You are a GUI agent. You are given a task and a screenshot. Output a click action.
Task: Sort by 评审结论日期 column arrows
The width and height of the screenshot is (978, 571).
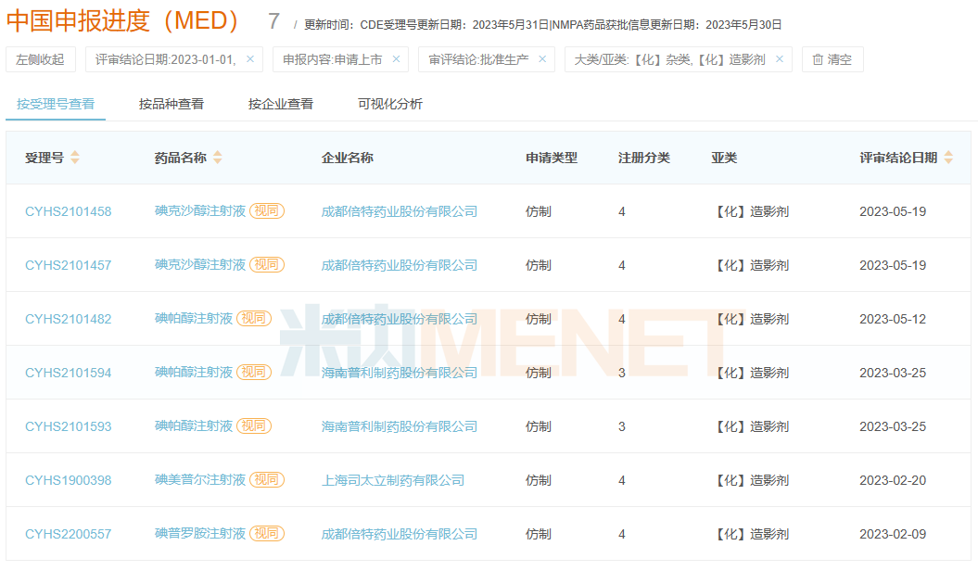[x=948, y=158]
